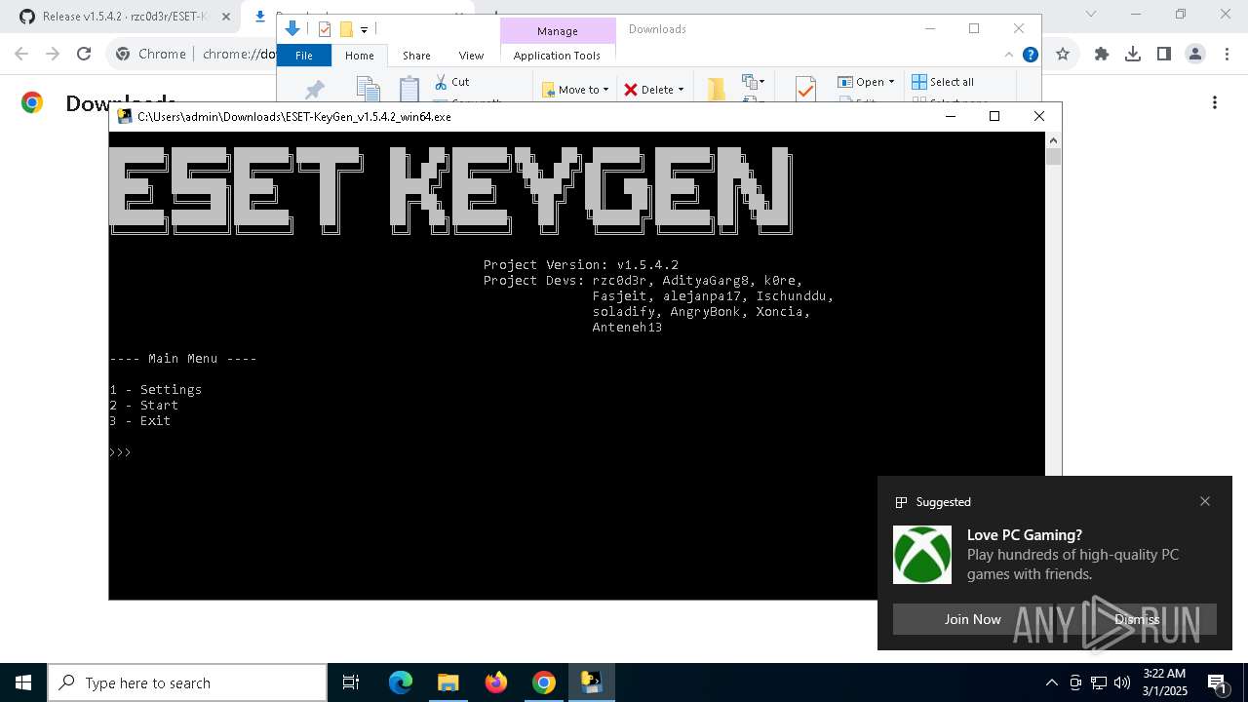This screenshot has width=1248, height=702.
Task: Dismiss the Xbox gaming suggestion
Action: [1137, 619]
